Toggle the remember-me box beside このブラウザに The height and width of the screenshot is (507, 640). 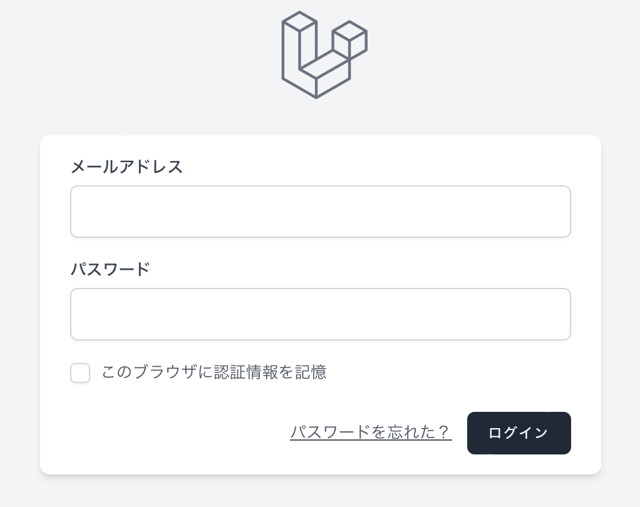tap(80, 373)
